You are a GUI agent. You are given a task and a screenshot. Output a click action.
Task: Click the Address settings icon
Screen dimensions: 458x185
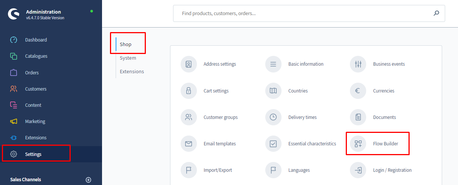pos(189,64)
